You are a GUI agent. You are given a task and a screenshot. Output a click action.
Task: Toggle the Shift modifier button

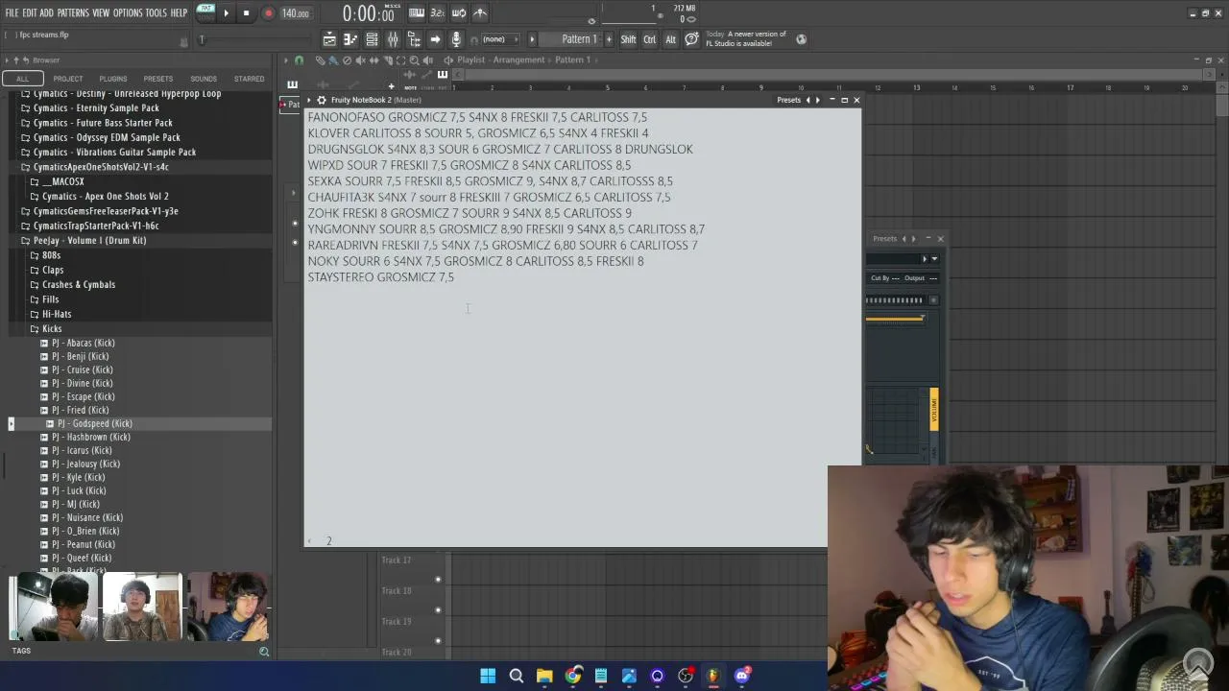pyautogui.click(x=628, y=39)
